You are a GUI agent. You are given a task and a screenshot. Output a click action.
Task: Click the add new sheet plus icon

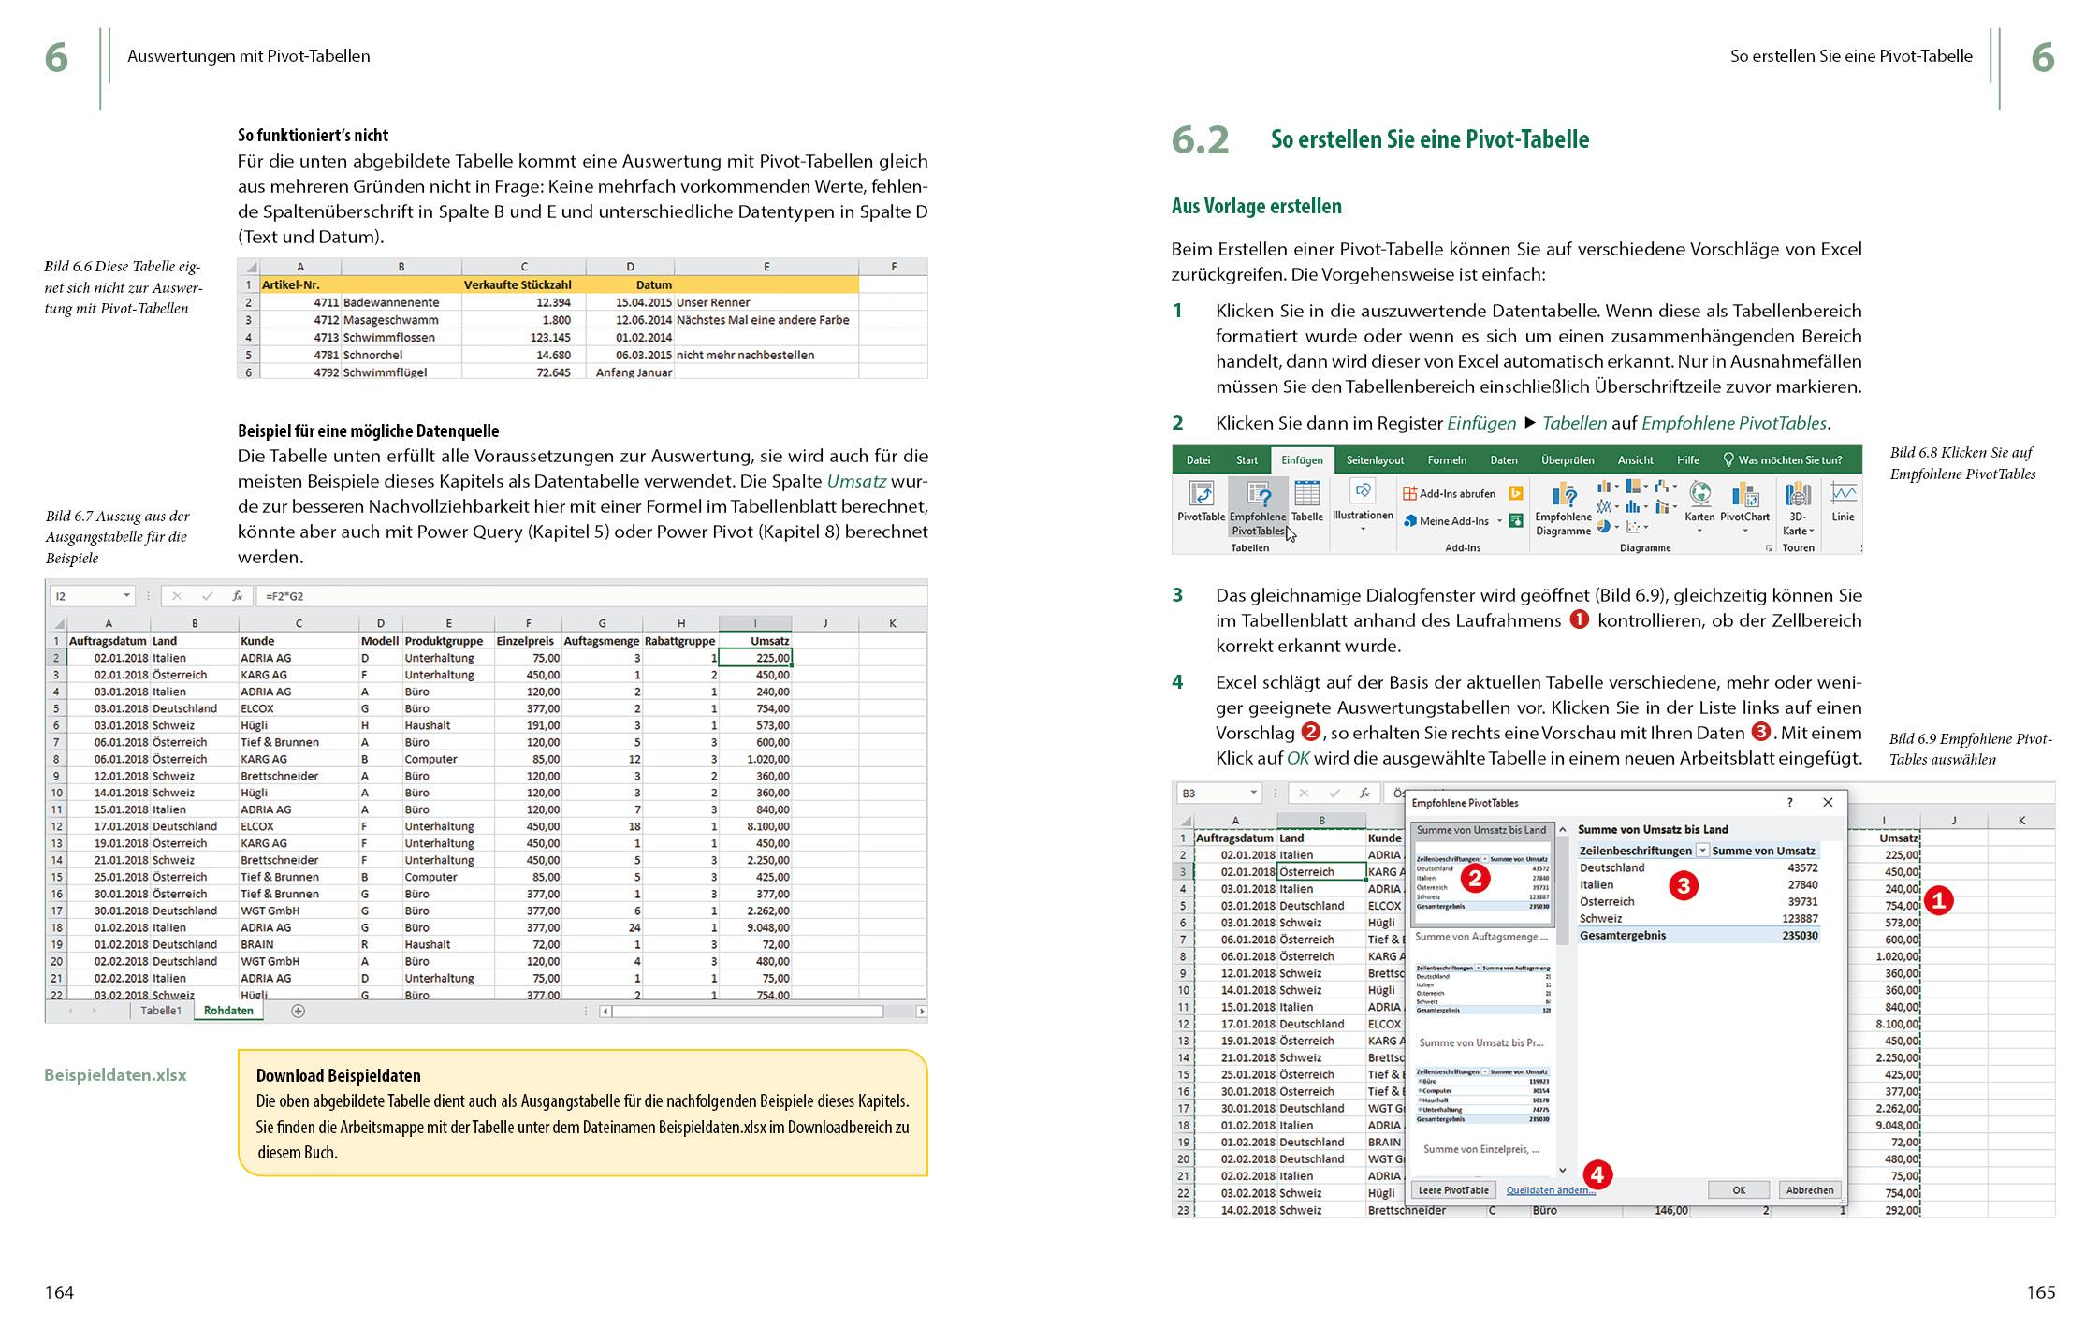[298, 1011]
